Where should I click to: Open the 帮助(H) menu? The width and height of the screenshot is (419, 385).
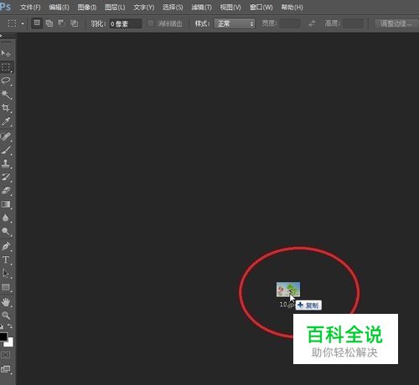pos(292,8)
